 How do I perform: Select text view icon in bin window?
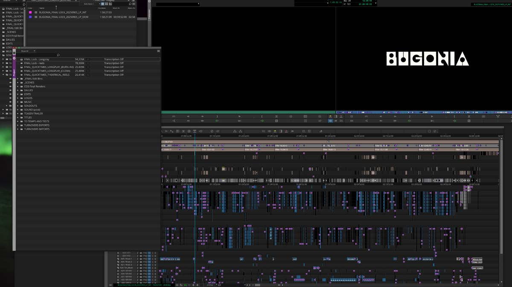(x=102, y=4)
